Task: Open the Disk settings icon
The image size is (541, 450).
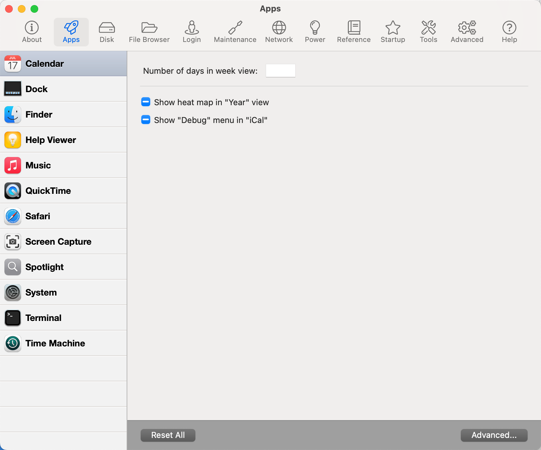Action: pos(107,31)
